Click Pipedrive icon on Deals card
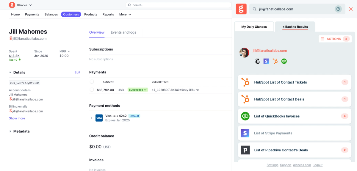The image size is (357, 171). (245, 150)
